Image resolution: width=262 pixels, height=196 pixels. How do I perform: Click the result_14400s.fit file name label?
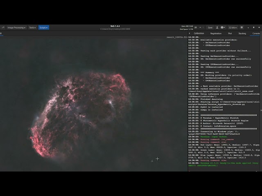pos(177,37)
